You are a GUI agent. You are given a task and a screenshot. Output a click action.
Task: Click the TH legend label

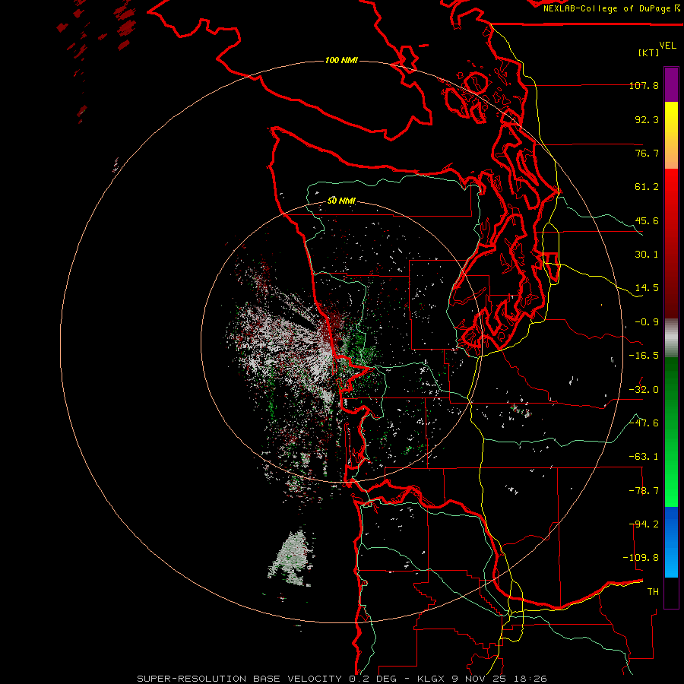click(653, 592)
